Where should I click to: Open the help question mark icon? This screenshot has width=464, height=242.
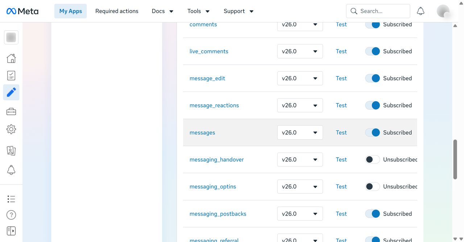[x=11, y=215]
